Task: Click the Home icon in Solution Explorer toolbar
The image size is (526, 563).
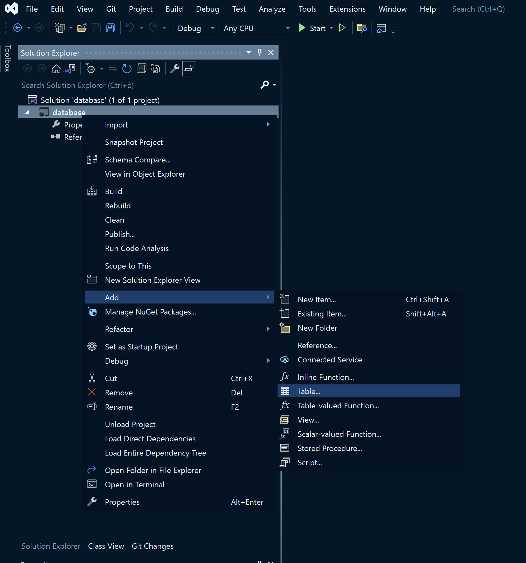Action: (56, 69)
